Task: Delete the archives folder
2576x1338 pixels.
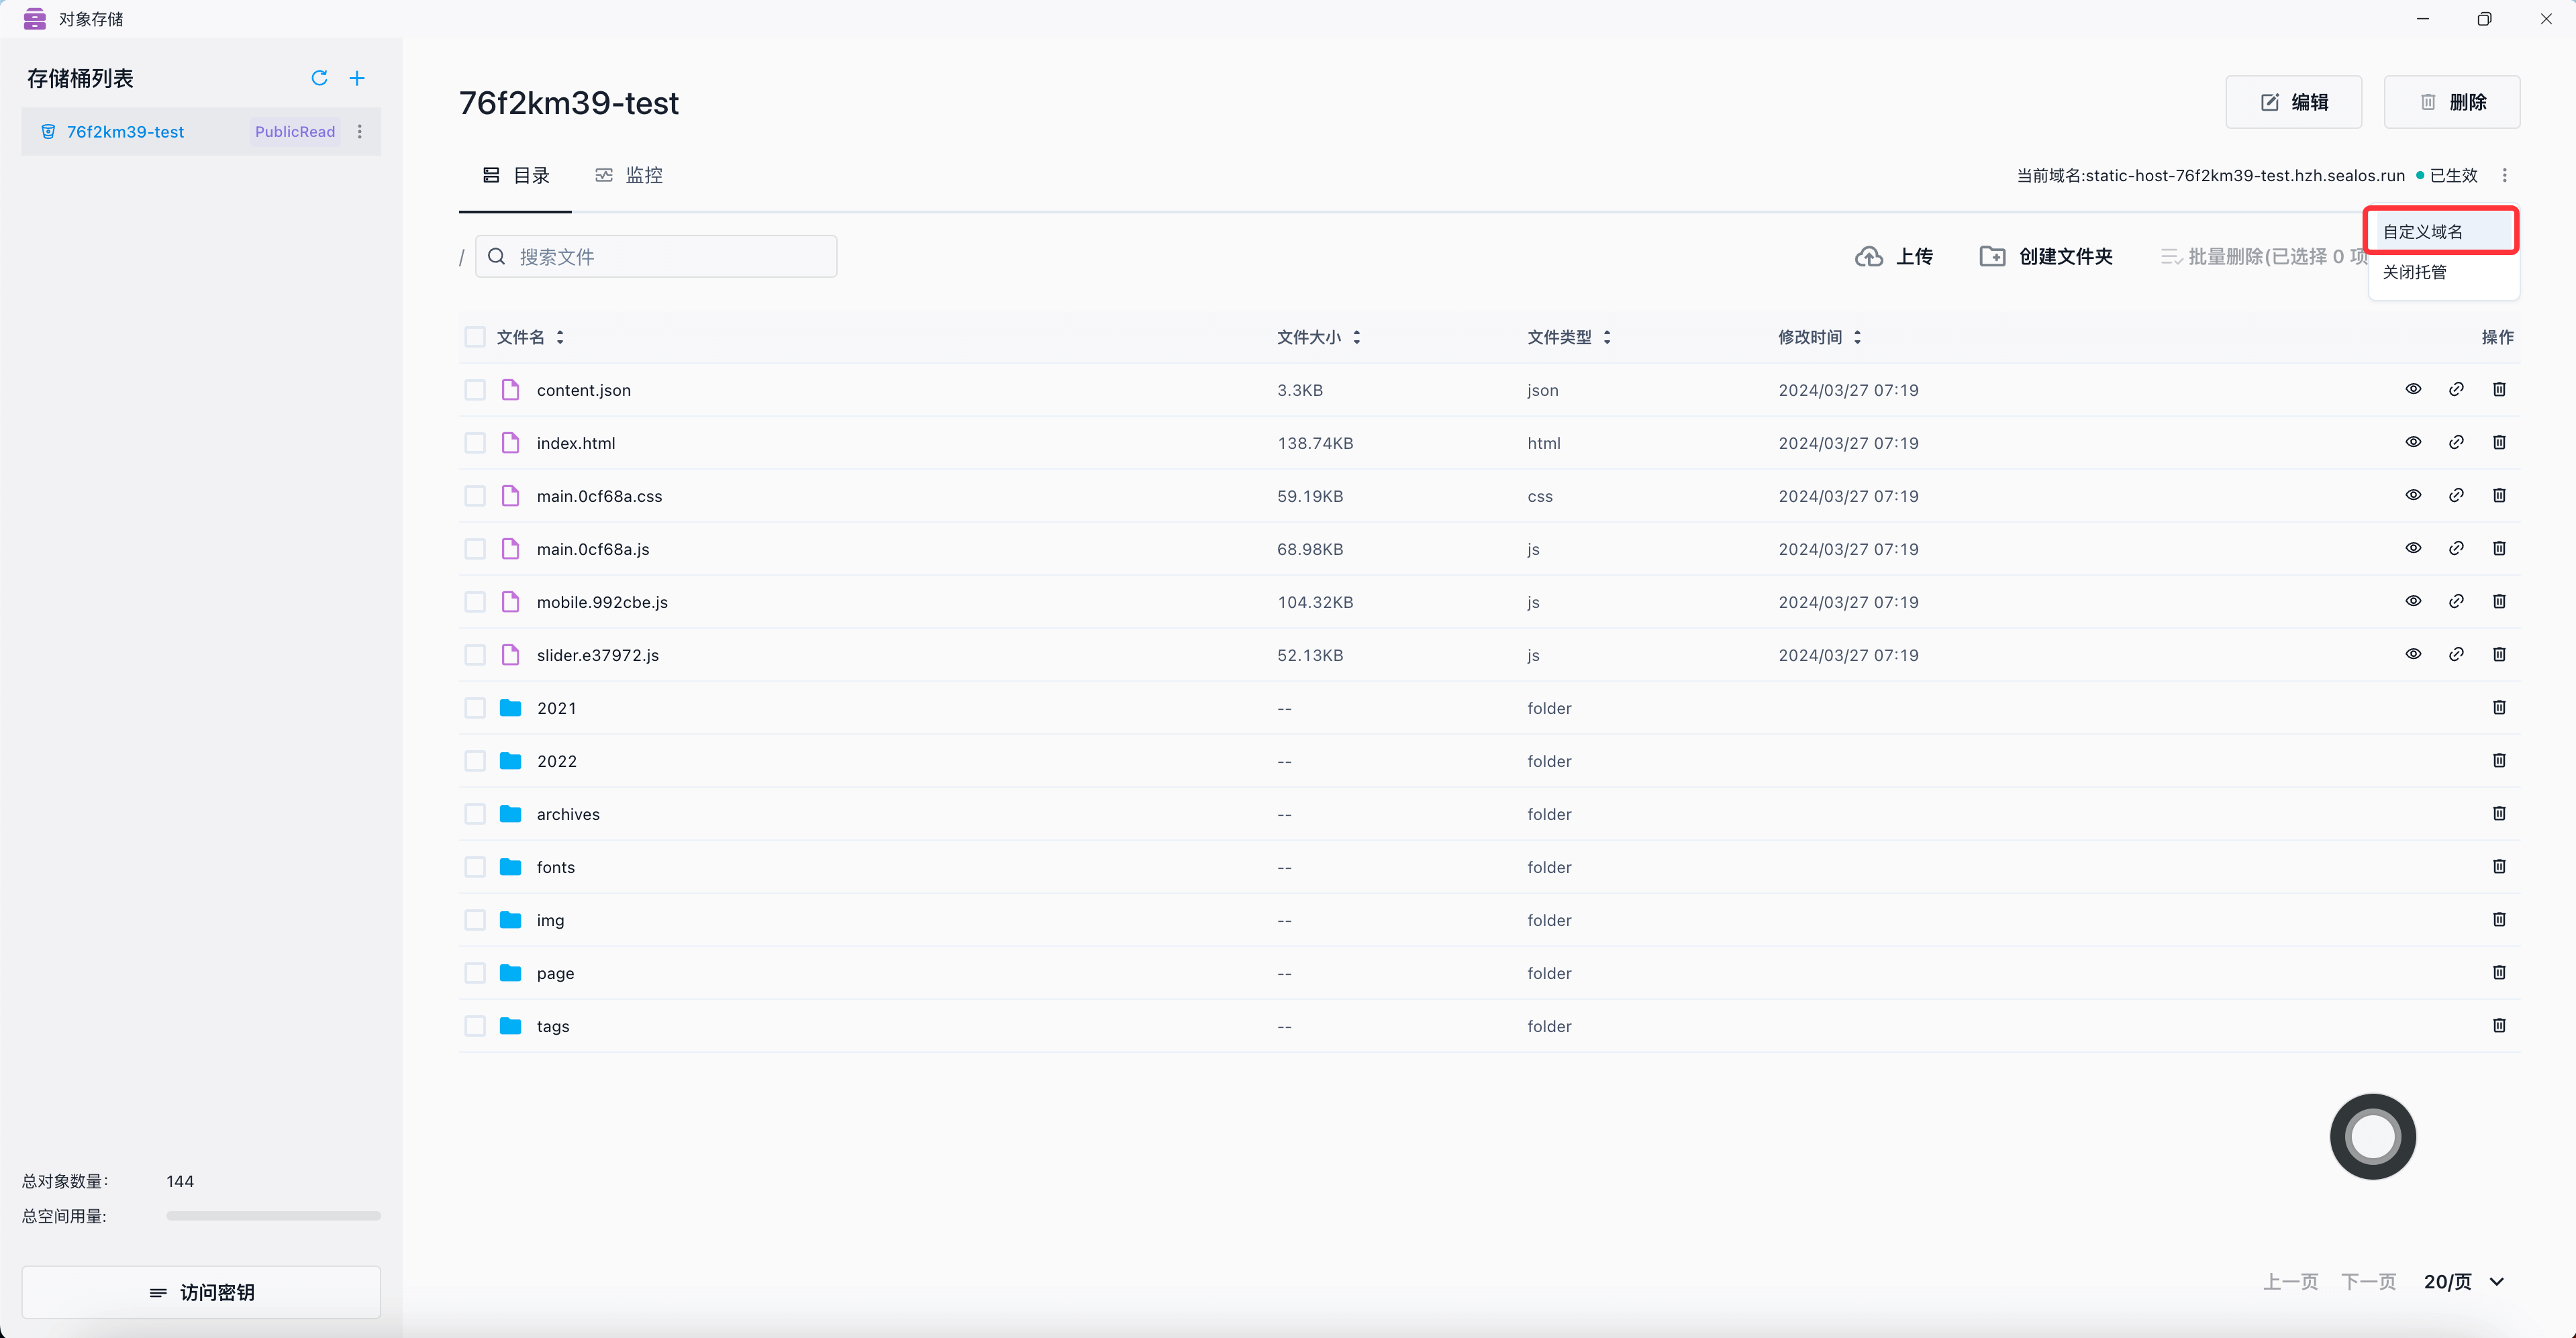Action: click(x=2499, y=813)
